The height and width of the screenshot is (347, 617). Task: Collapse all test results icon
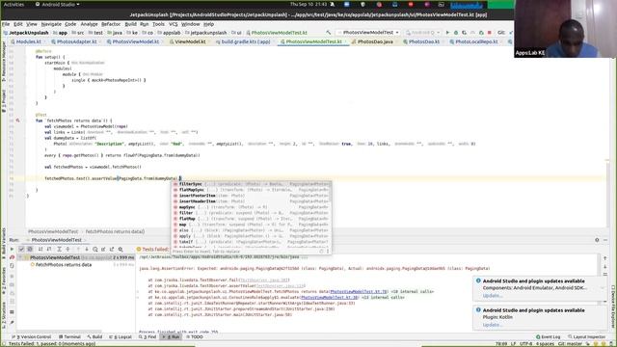coord(67,249)
